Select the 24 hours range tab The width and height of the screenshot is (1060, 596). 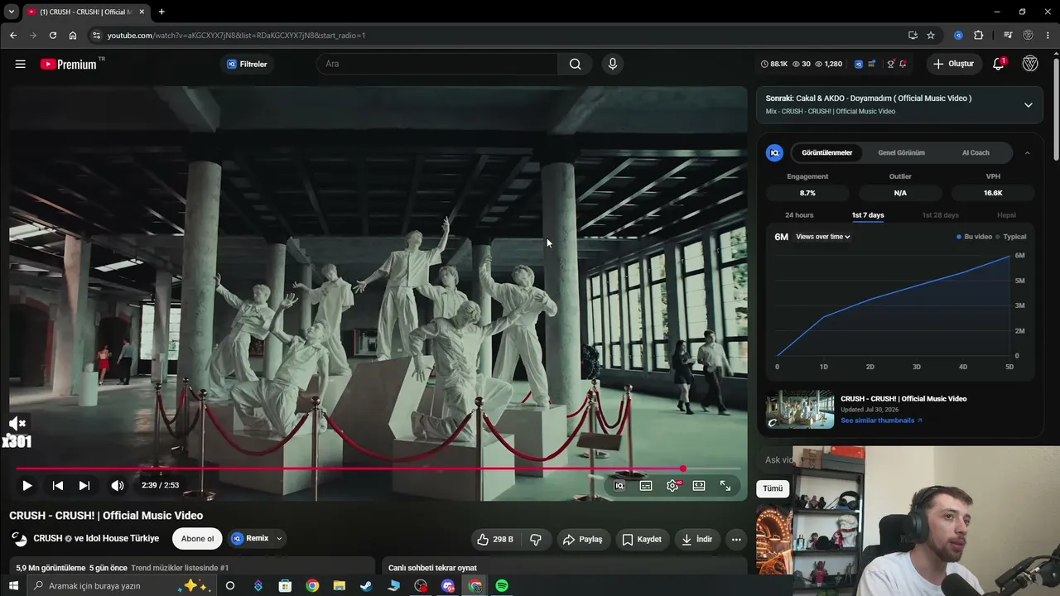799,215
